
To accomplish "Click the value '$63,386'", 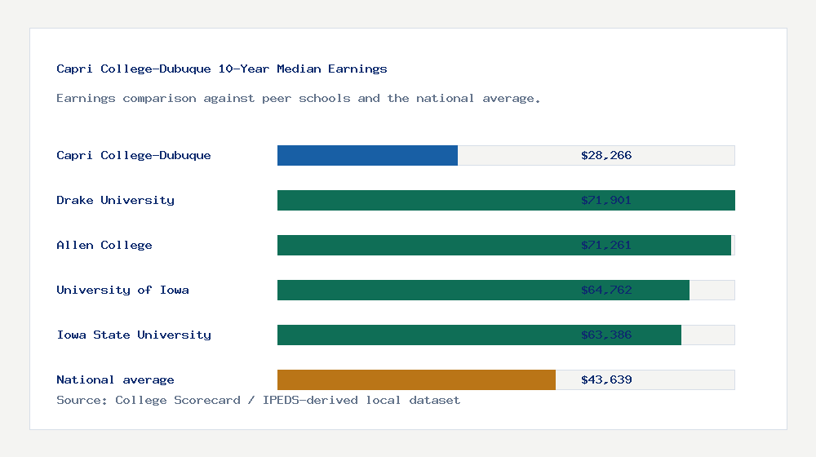I will point(606,335).
